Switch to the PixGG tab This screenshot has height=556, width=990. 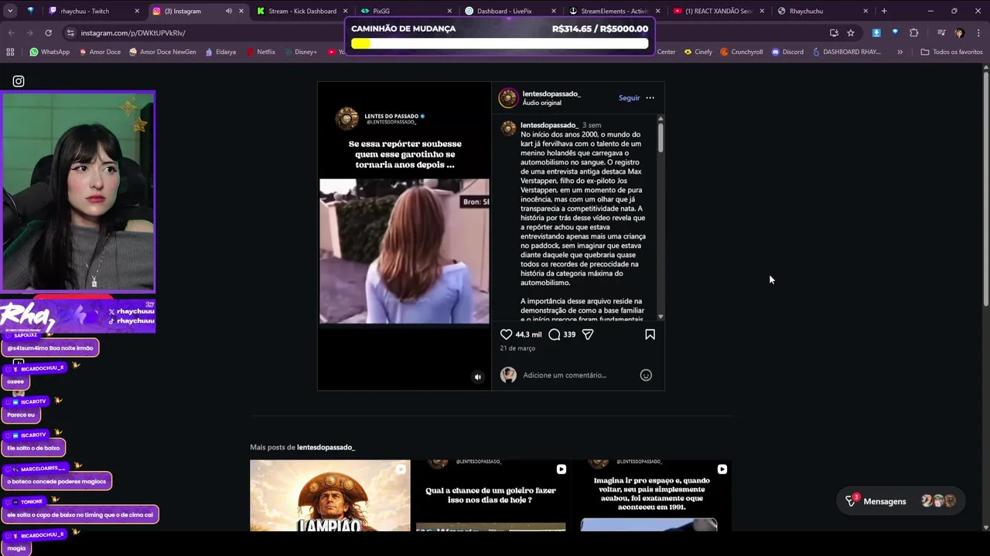[405, 11]
